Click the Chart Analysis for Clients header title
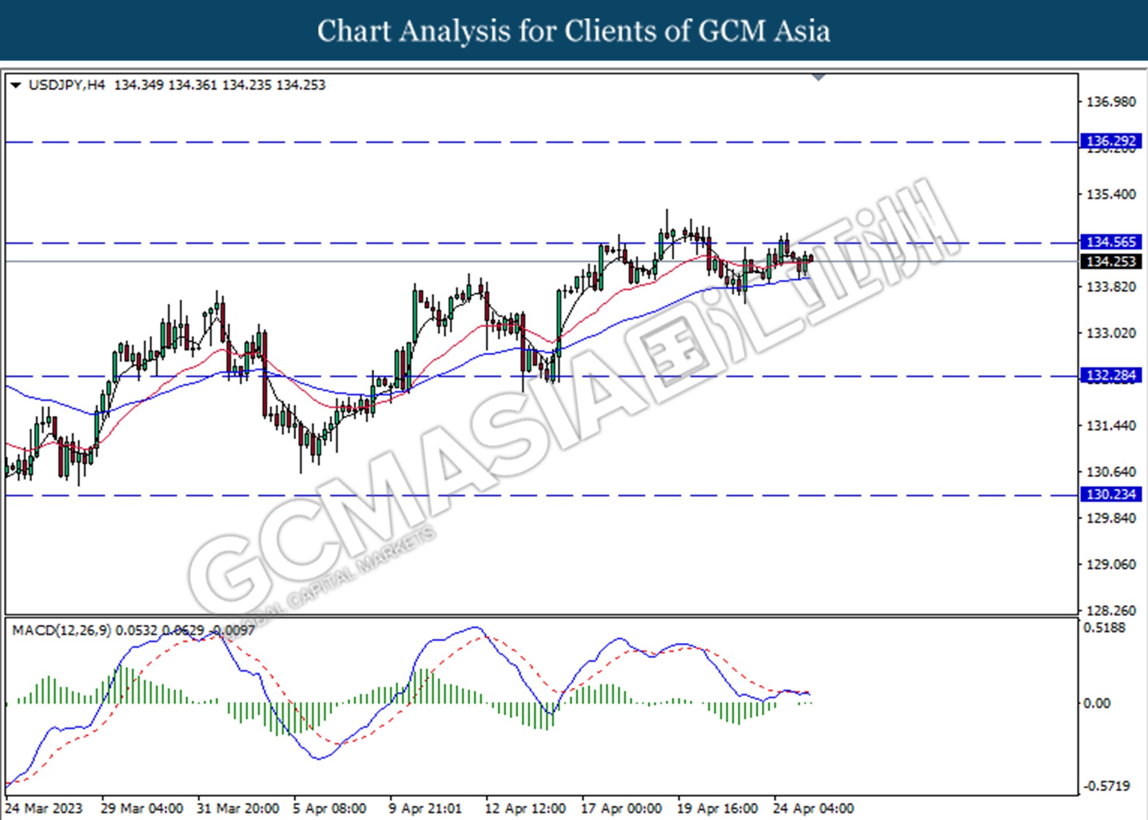Image resolution: width=1148 pixels, height=820 pixels. coord(573,31)
